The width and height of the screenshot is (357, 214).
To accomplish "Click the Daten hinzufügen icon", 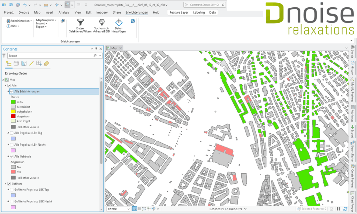I will [119, 23].
